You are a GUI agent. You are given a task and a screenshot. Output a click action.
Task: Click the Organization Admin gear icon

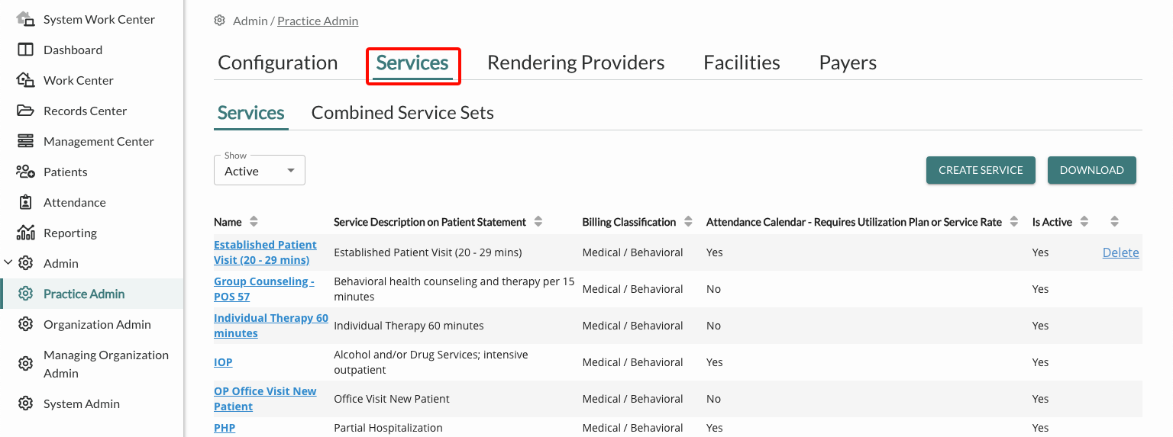(26, 324)
